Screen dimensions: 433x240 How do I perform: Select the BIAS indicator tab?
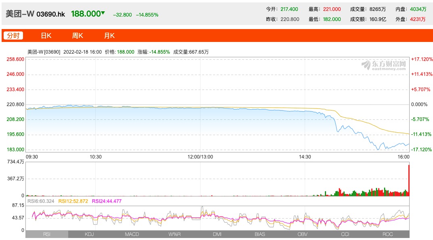click(x=260, y=234)
